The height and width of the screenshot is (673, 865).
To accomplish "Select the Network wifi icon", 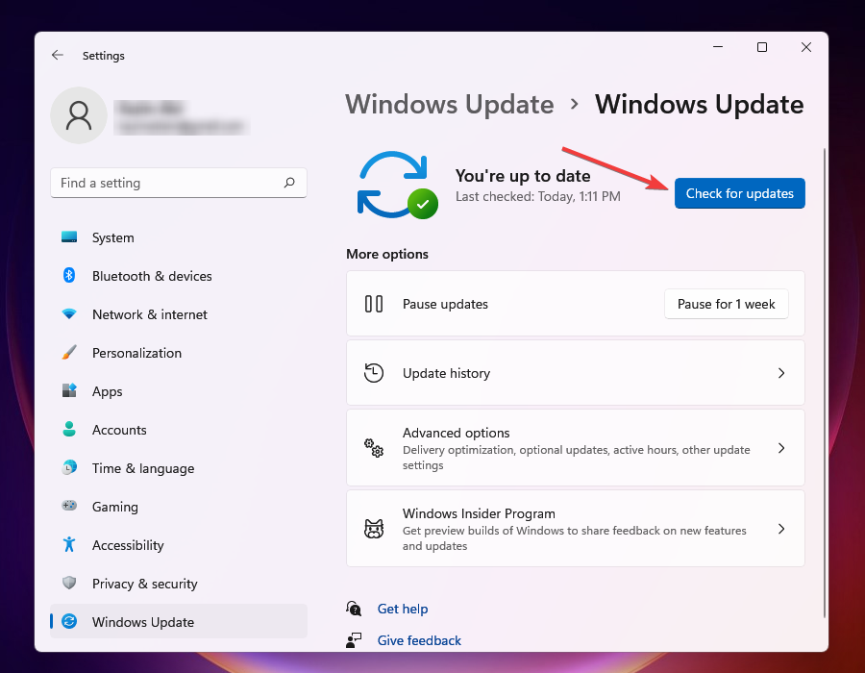I will point(69,313).
